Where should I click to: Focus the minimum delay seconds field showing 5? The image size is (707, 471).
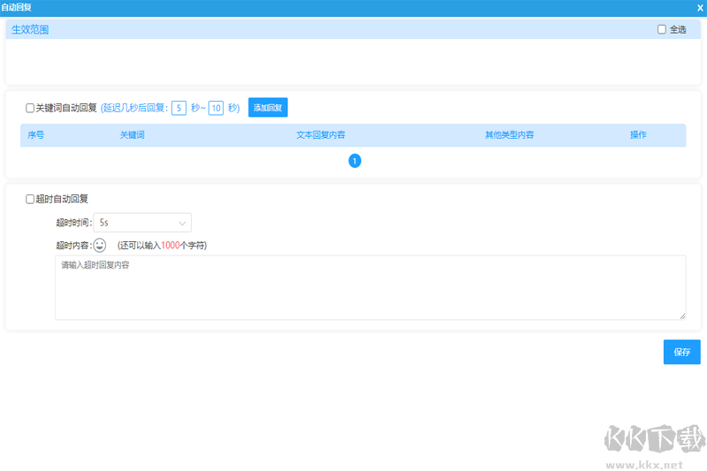click(x=179, y=108)
